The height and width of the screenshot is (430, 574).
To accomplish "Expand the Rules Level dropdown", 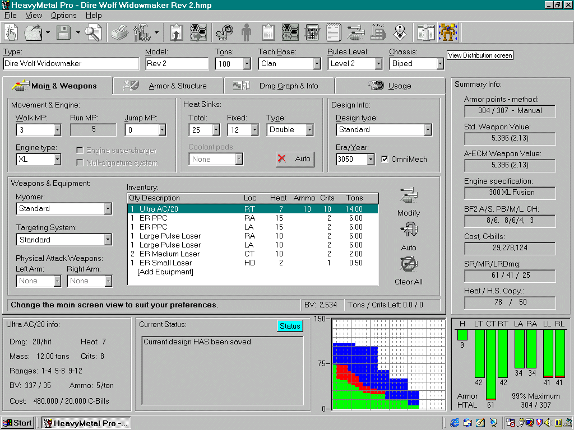I will tap(378, 64).
